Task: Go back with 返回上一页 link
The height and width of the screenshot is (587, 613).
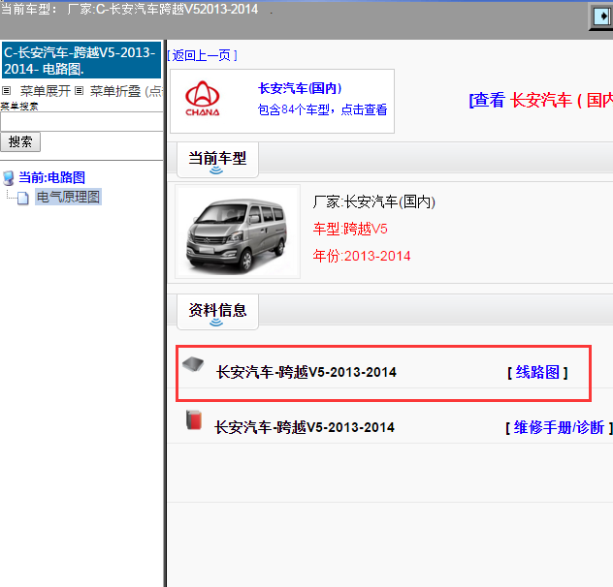Action: pos(203,55)
